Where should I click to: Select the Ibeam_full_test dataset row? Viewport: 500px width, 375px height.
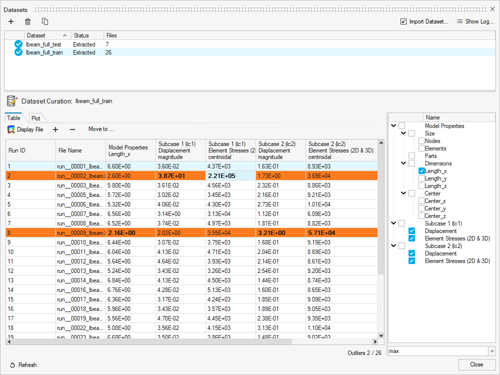pyautogui.click(x=44, y=44)
